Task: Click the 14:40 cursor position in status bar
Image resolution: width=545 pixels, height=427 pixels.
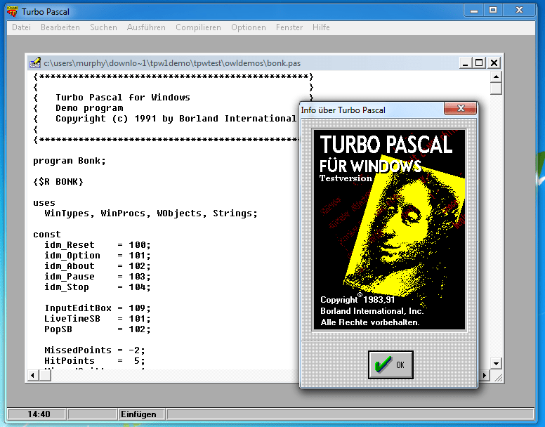Action: tap(37, 414)
